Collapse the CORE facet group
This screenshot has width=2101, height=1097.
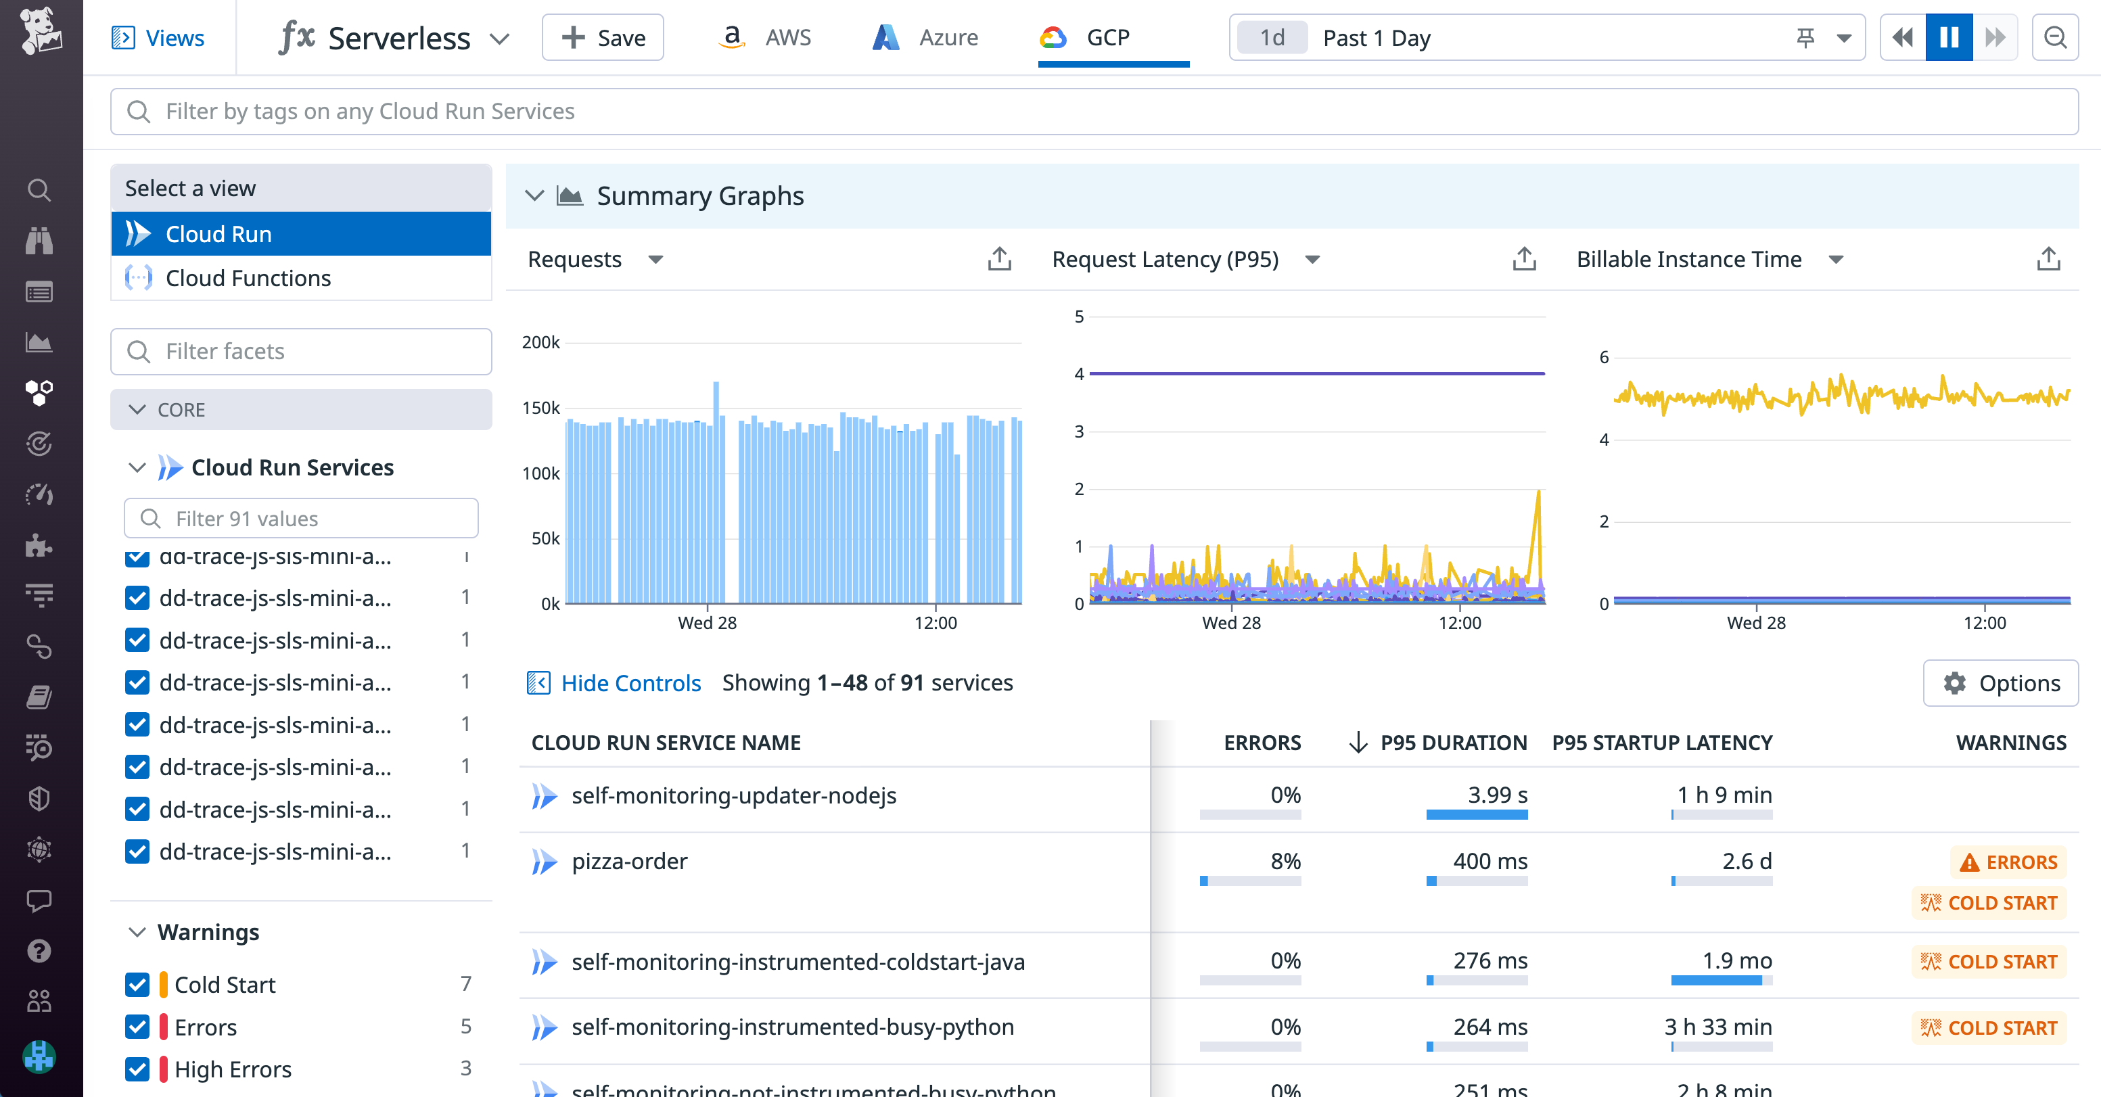(137, 409)
